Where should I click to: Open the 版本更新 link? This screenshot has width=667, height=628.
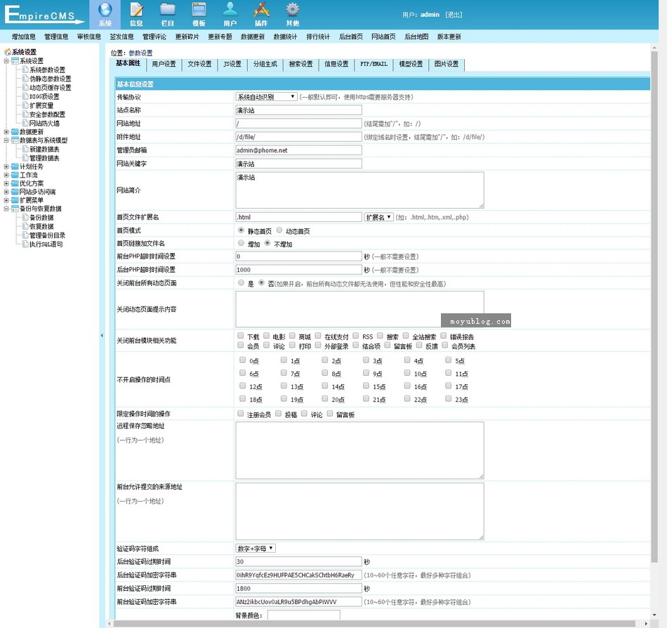pyautogui.click(x=449, y=37)
